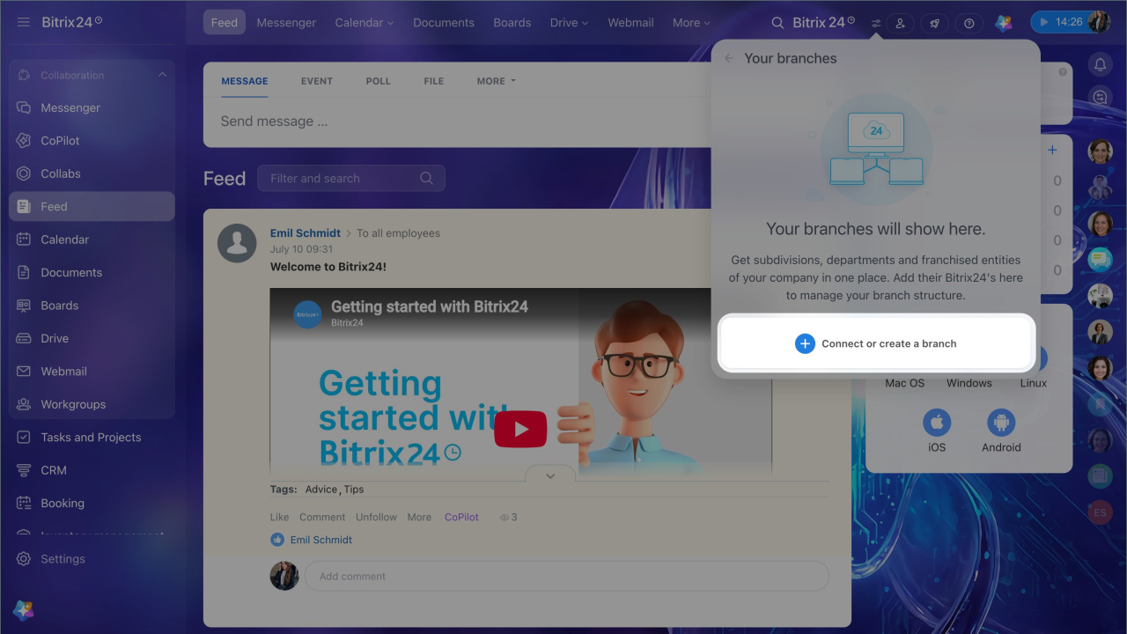Click the Add comment field

(x=567, y=576)
